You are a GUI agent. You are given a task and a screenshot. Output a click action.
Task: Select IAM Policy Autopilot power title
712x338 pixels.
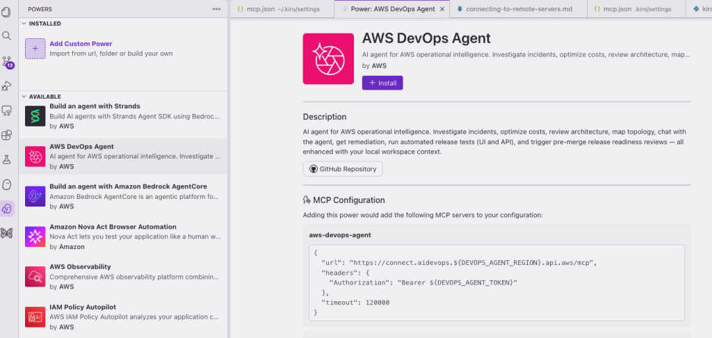pyautogui.click(x=83, y=307)
